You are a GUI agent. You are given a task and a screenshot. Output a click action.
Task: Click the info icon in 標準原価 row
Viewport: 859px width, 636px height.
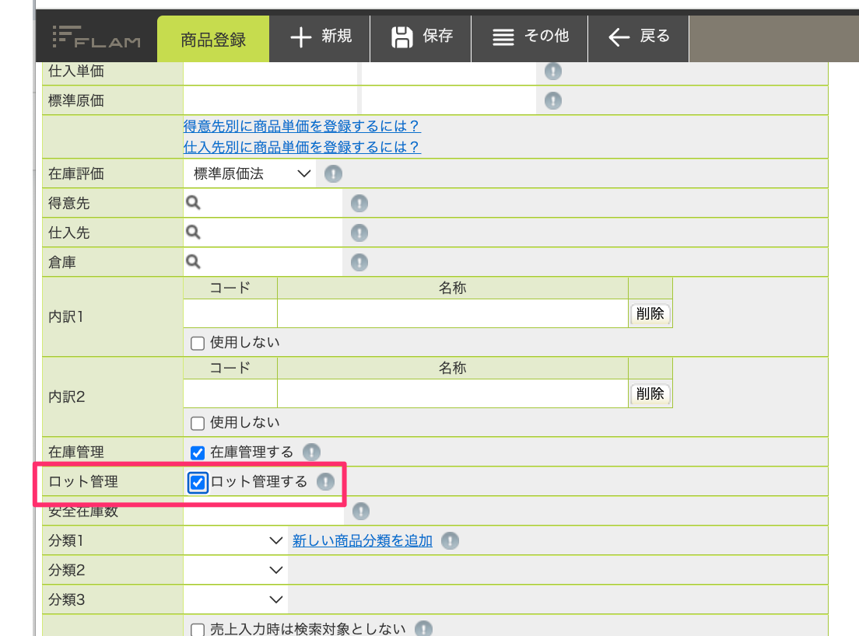pyautogui.click(x=552, y=101)
